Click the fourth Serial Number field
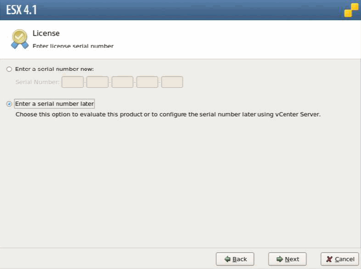Viewport: 361px width, 269px height. (x=147, y=82)
